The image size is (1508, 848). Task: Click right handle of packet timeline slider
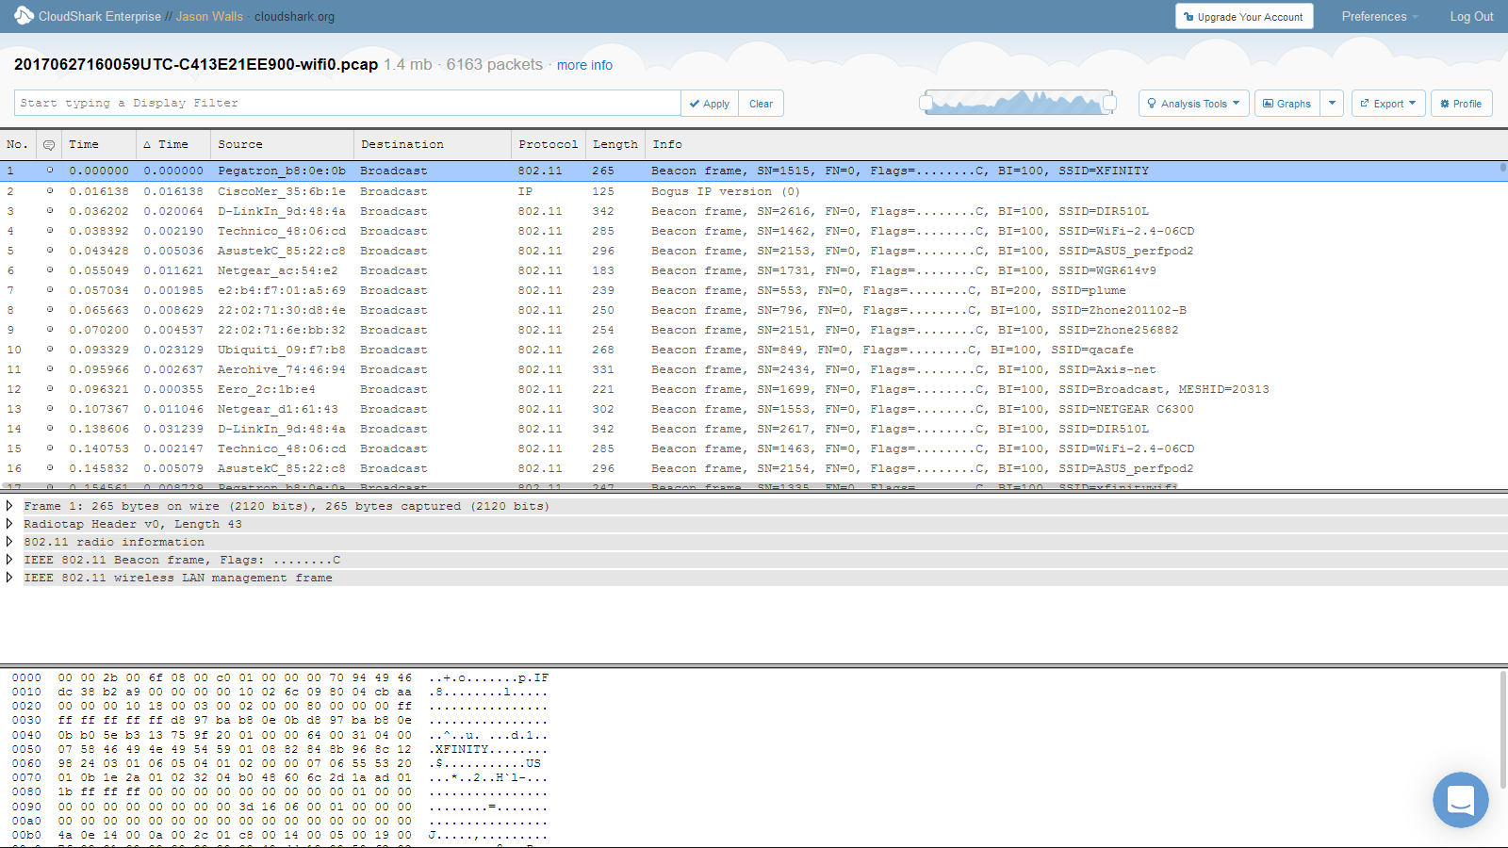click(1109, 103)
